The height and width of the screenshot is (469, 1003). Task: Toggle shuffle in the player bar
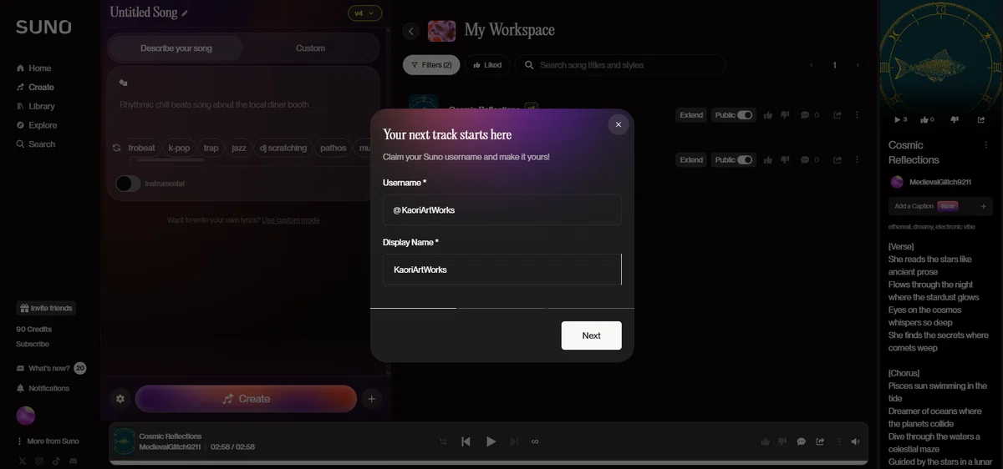443,441
